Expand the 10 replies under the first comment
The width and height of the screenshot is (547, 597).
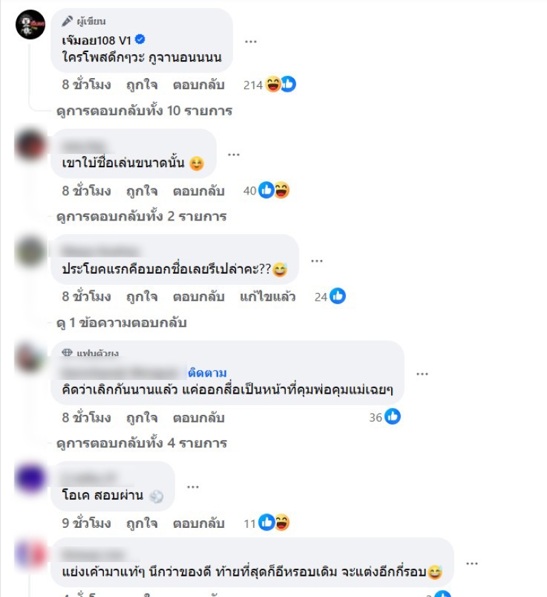click(x=144, y=111)
